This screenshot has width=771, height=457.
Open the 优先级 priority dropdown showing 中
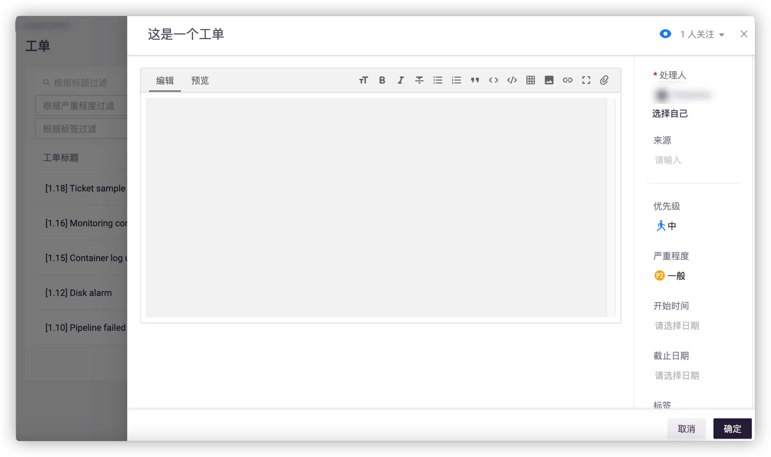tap(666, 226)
